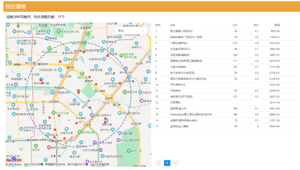Click the 综合酒楼 header title
The width and height of the screenshot is (300, 170).
(15, 7)
